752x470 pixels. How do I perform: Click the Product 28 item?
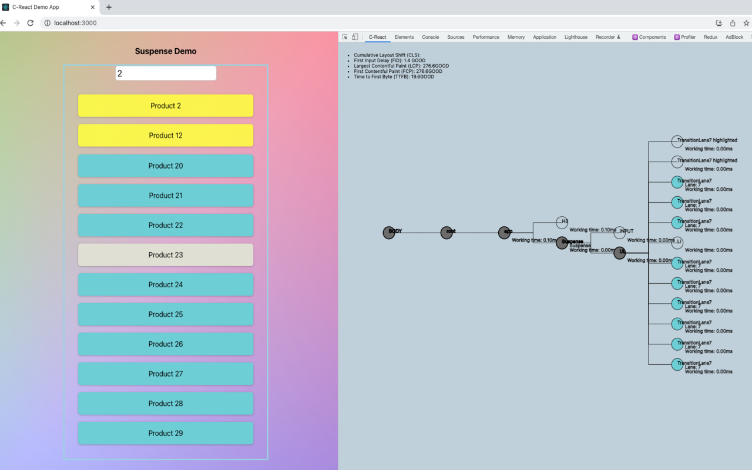[x=166, y=404]
